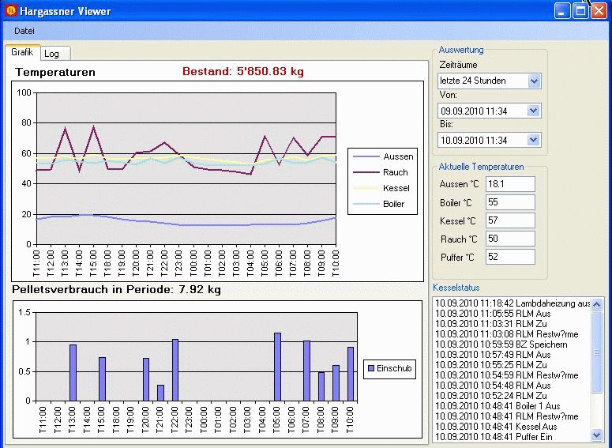Click the Rauch legend entry
This screenshot has width=612, height=448.
(395, 172)
